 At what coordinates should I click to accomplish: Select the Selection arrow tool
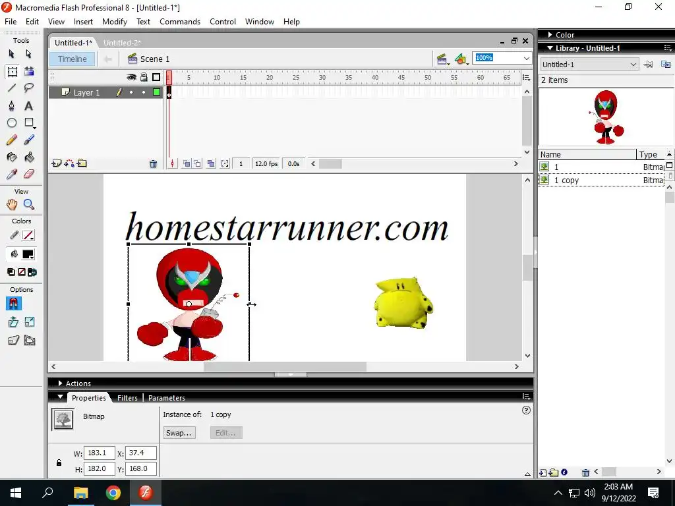tap(12, 54)
